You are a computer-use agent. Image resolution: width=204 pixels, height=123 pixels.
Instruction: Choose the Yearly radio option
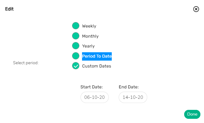tap(76, 46)
